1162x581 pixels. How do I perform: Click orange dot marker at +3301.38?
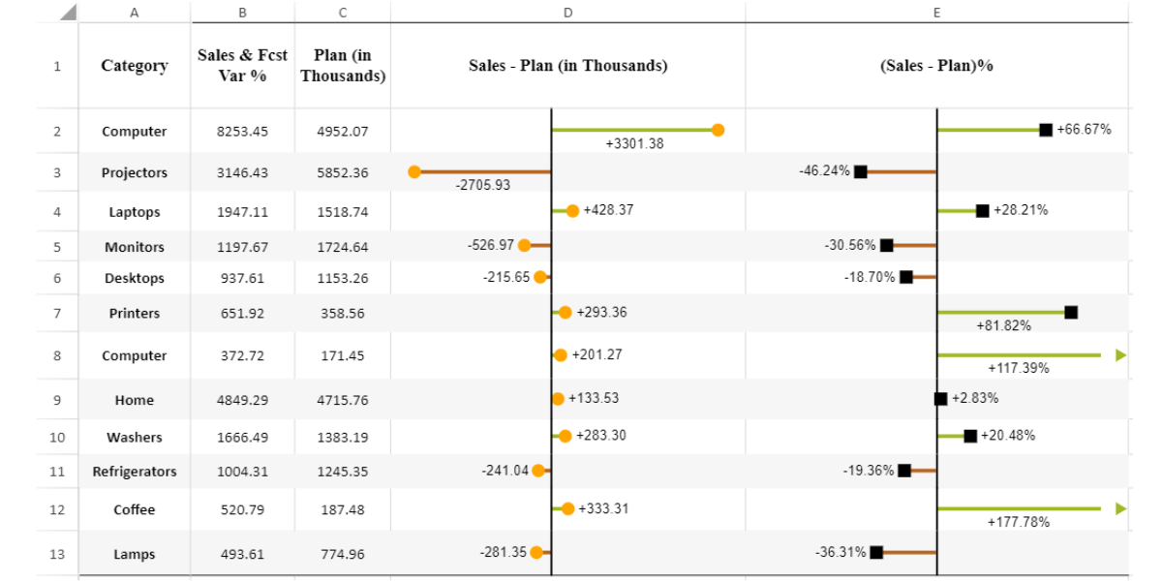718,130
